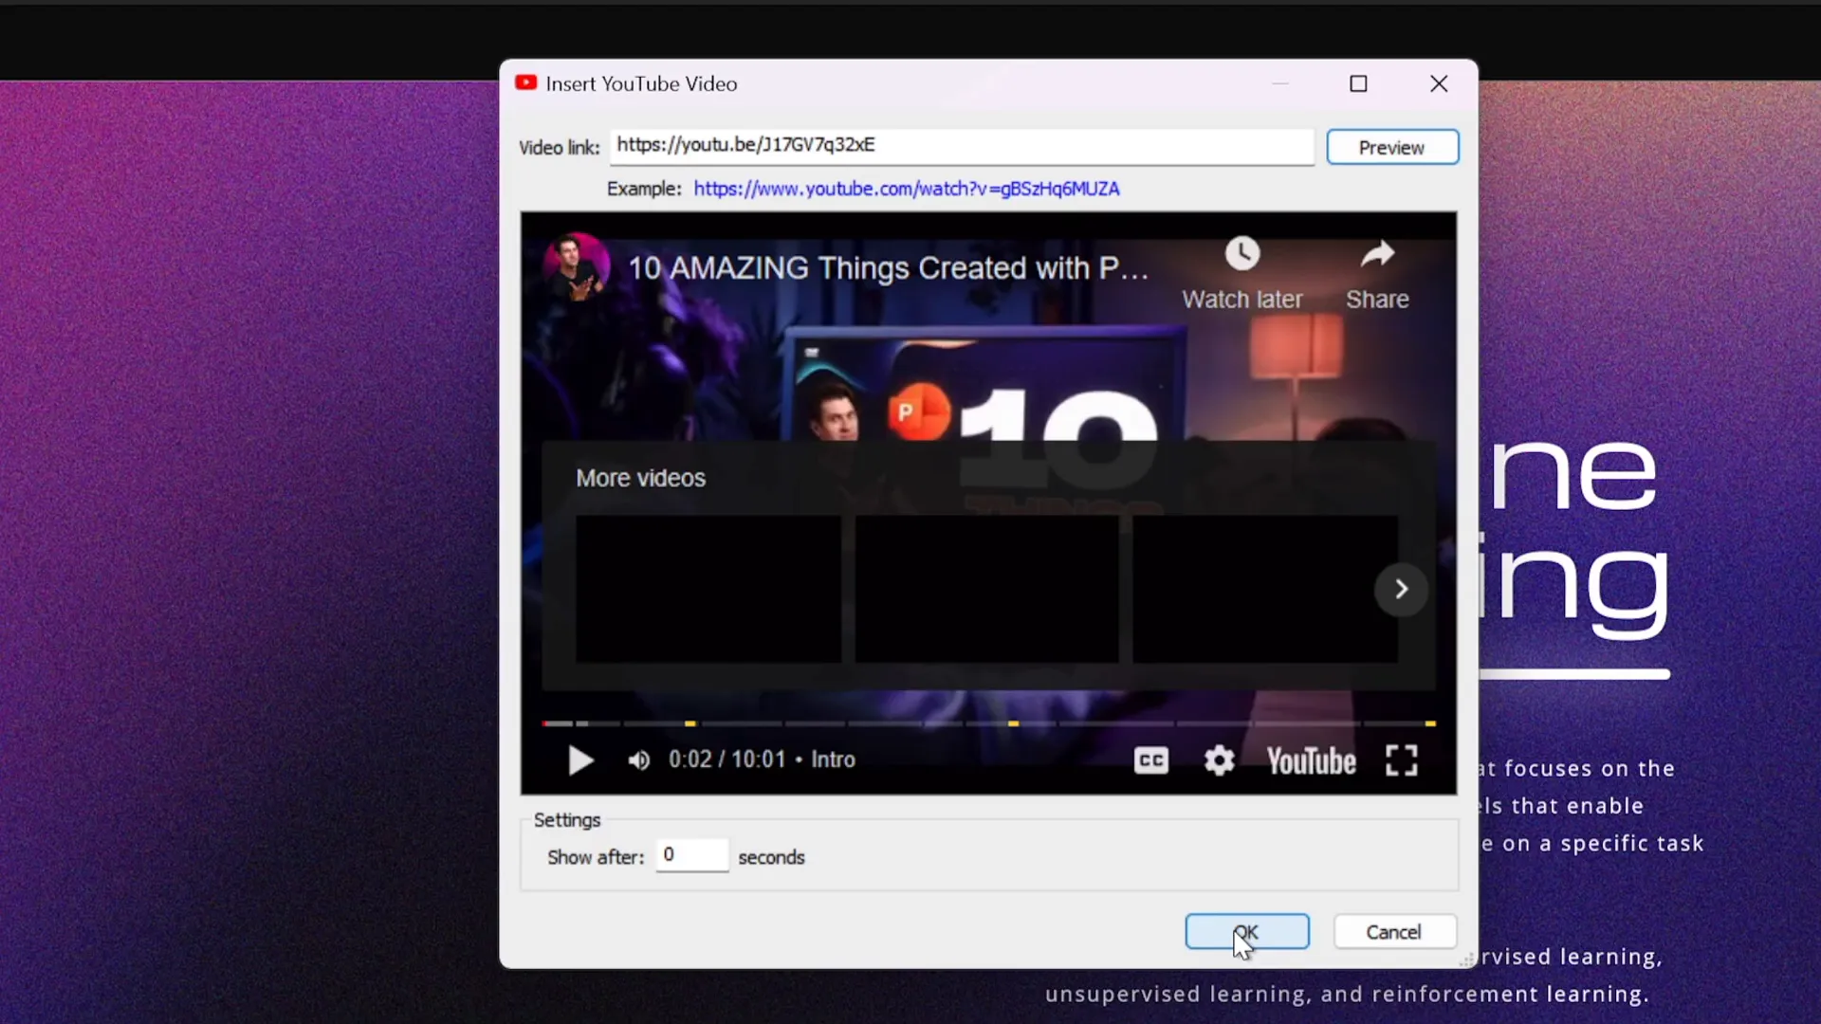Confirm insertion with the OK button
Viewport: 1821px width, 1024px height.
[1246, 931]
